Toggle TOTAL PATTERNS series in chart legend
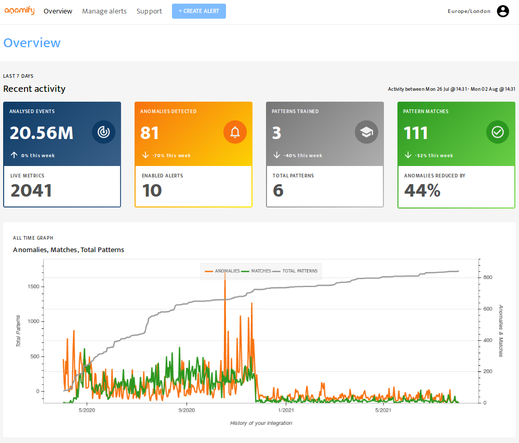Viewport: 519px width, 443px height. click(x=295, y=271)
